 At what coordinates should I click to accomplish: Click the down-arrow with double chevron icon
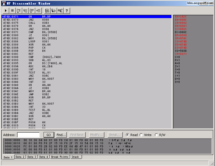click(x=53, y=11)
